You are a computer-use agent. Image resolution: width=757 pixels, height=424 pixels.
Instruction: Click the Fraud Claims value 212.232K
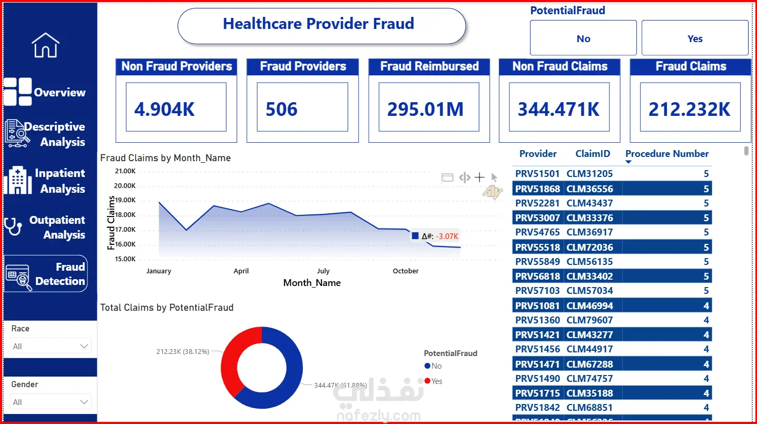690,109
